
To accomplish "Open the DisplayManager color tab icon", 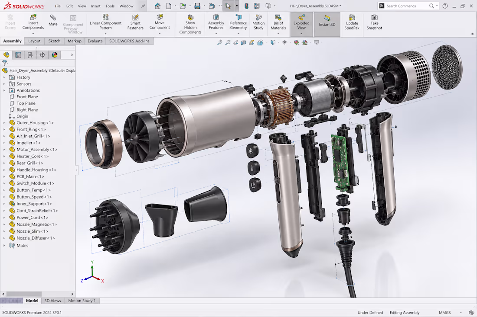I will (x=55, y=55).
